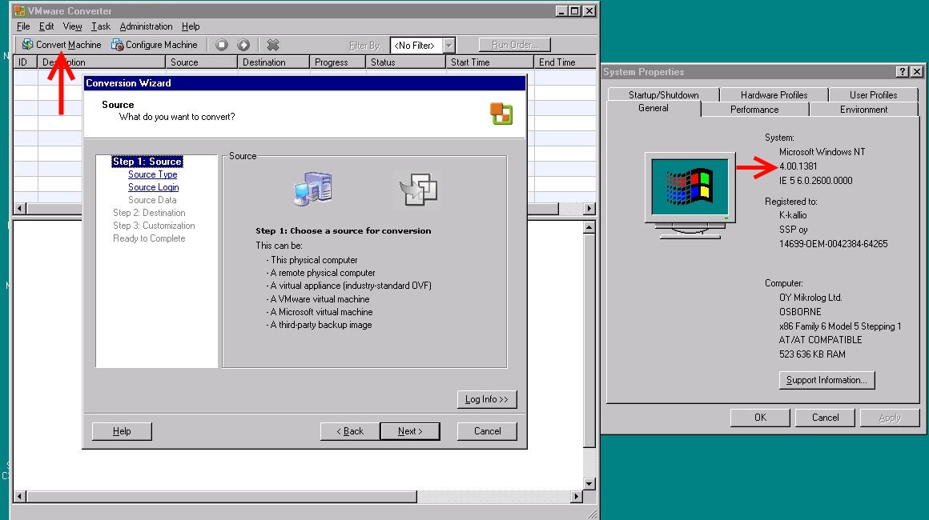The image size is (929, 520).
Task: Open the View menu
Action: pyautogui.click(x=72, y=26)
